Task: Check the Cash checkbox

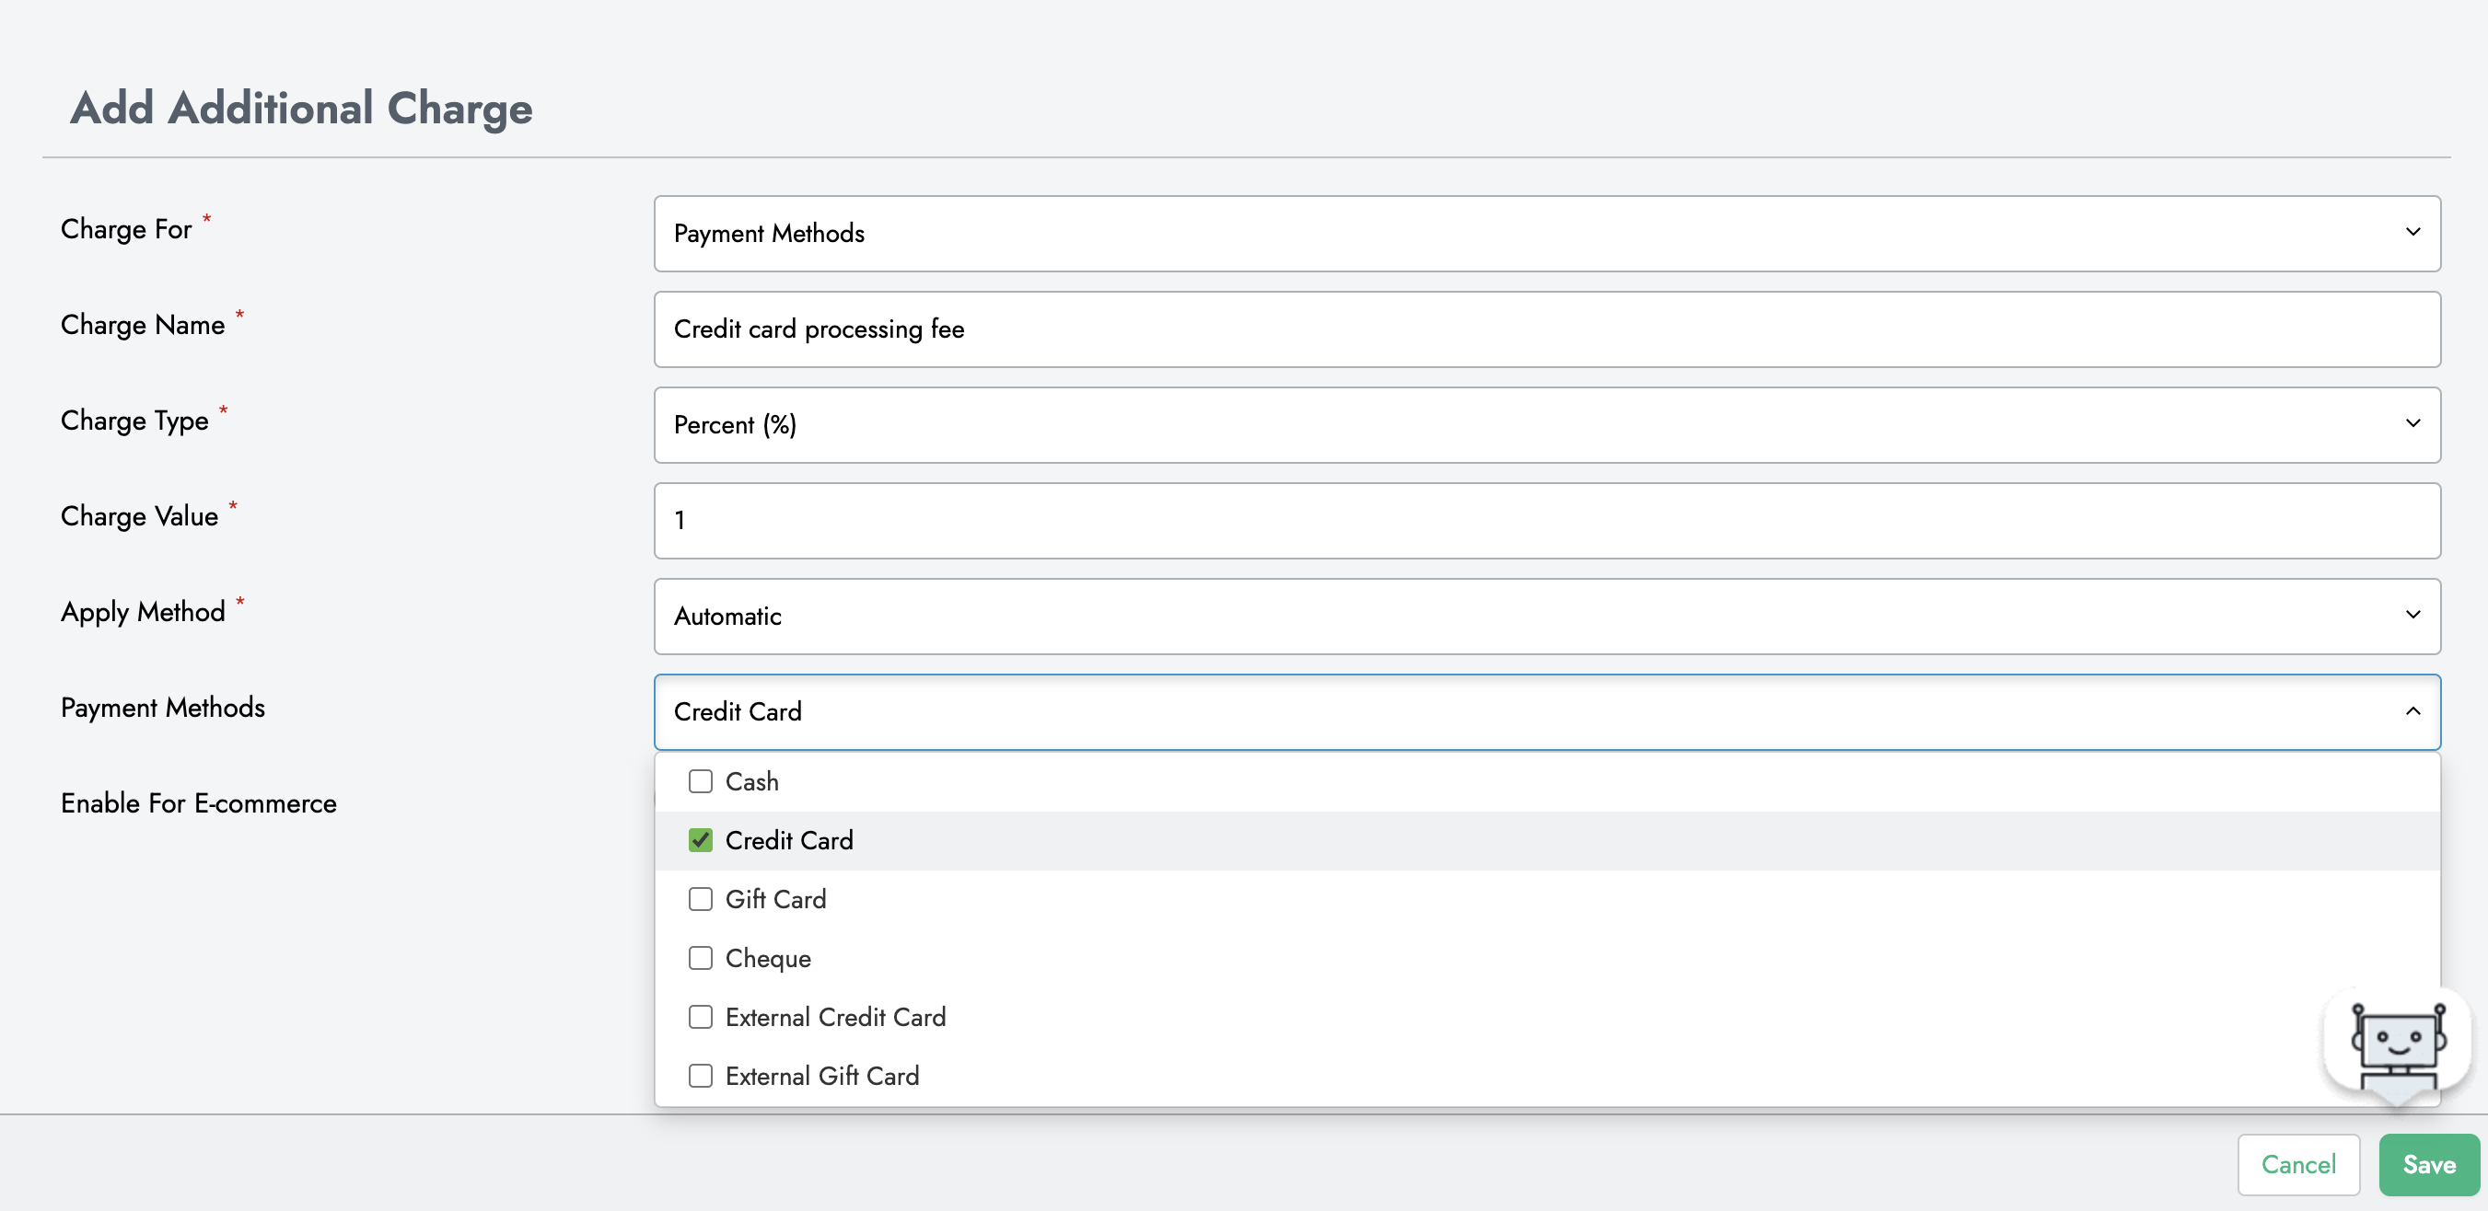Action: (700, 780)
